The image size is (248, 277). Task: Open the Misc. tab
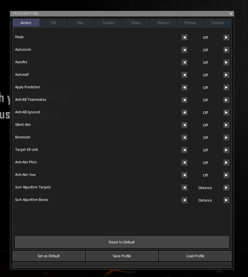point(81,23)
